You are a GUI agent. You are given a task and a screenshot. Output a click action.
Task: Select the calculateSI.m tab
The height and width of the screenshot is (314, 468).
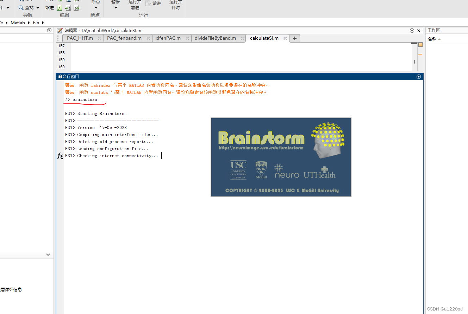(264, 38)
